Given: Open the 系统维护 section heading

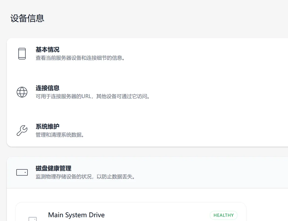Looking at the screenshot, I should pyautogui.click(x=48, y=127).
